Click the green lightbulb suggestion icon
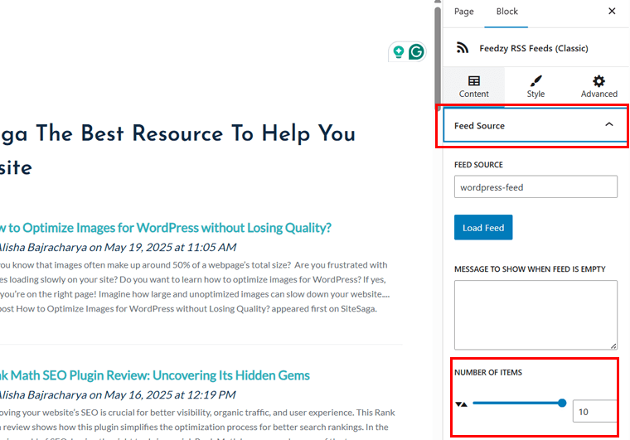The width and height of the screenshot is (630, 440). (x=398, y=51)
